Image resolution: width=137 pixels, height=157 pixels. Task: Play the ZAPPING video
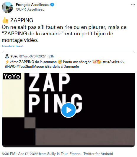point(68,110)
